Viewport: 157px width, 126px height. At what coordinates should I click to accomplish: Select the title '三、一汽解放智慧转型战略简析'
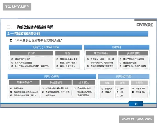30,27
